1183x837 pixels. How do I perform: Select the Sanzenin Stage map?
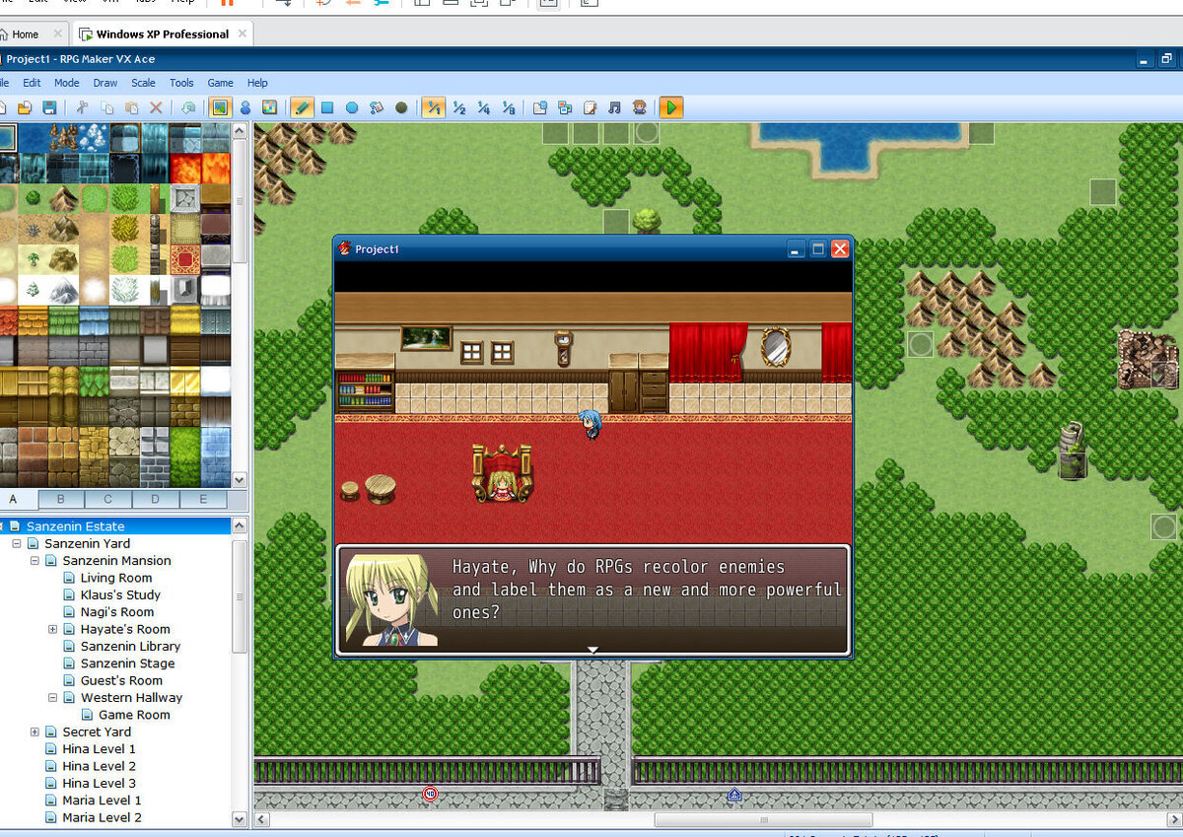pyautogui.click(x=127, y=663)
